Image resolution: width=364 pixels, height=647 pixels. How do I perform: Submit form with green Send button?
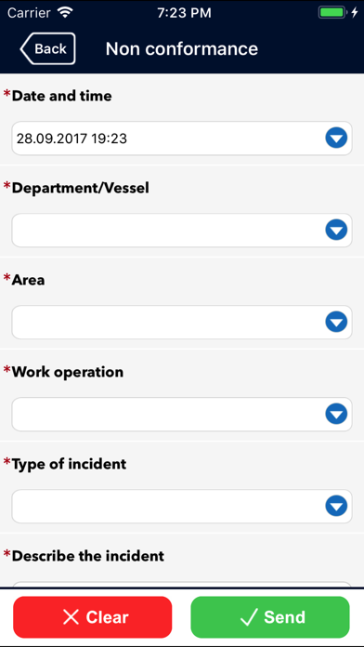270,617
